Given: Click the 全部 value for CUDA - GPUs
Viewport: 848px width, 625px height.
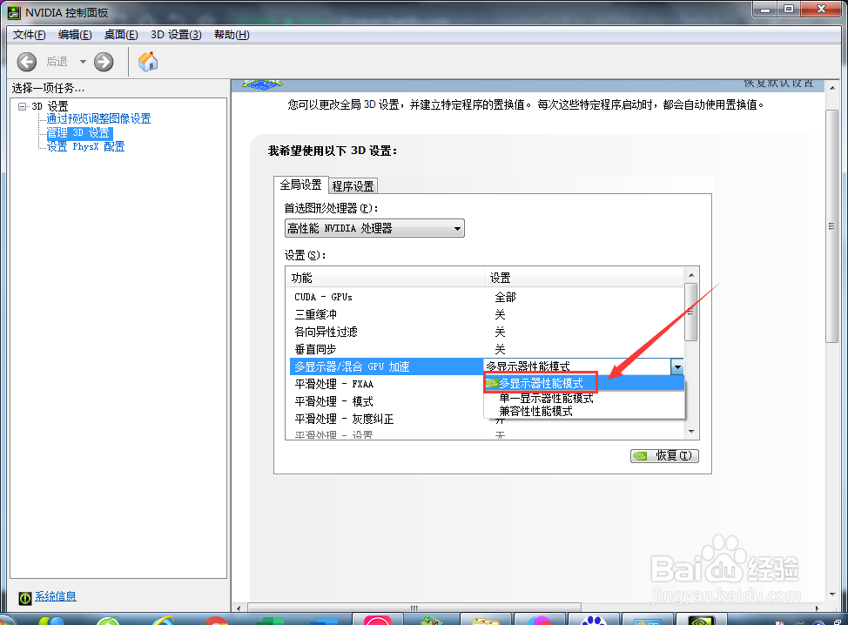Looking at the screenshot, I should click(x=505, y=297).
